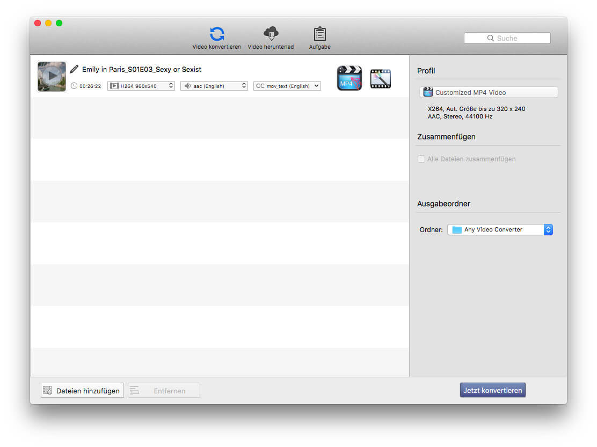597x447 pixels.
Task: Open the video effects filmstrip icon
Action: 380,79
